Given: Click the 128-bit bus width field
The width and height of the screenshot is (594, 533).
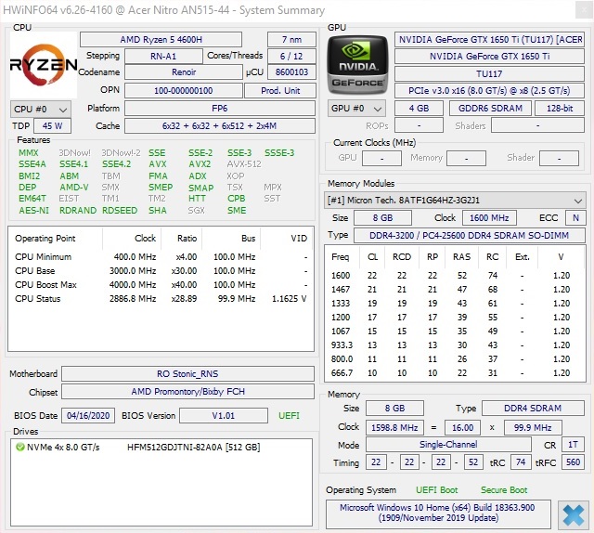Looking at the screenshot, I should [x=560, y=109].
